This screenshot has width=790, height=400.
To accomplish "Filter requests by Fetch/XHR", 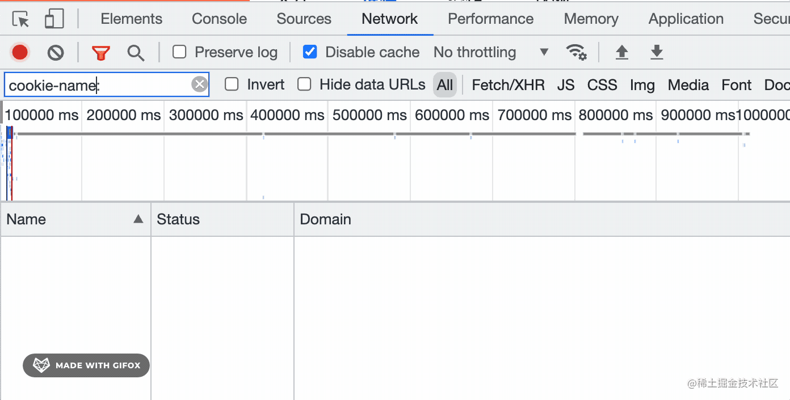I will coord(508,85).
